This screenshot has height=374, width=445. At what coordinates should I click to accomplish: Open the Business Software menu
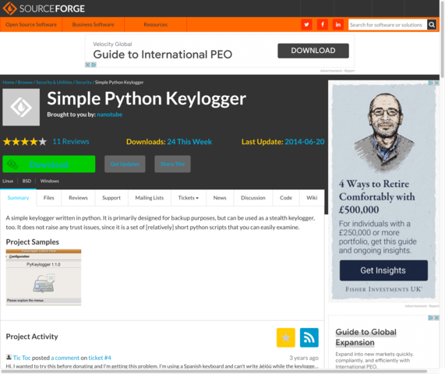pyautogui.click(x=93, y=25)
